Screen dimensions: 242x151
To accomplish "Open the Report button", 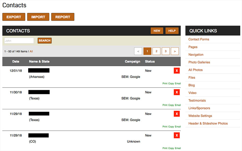I will [63, 17].
